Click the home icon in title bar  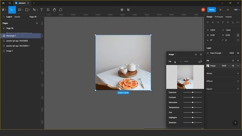coord(3,3)
